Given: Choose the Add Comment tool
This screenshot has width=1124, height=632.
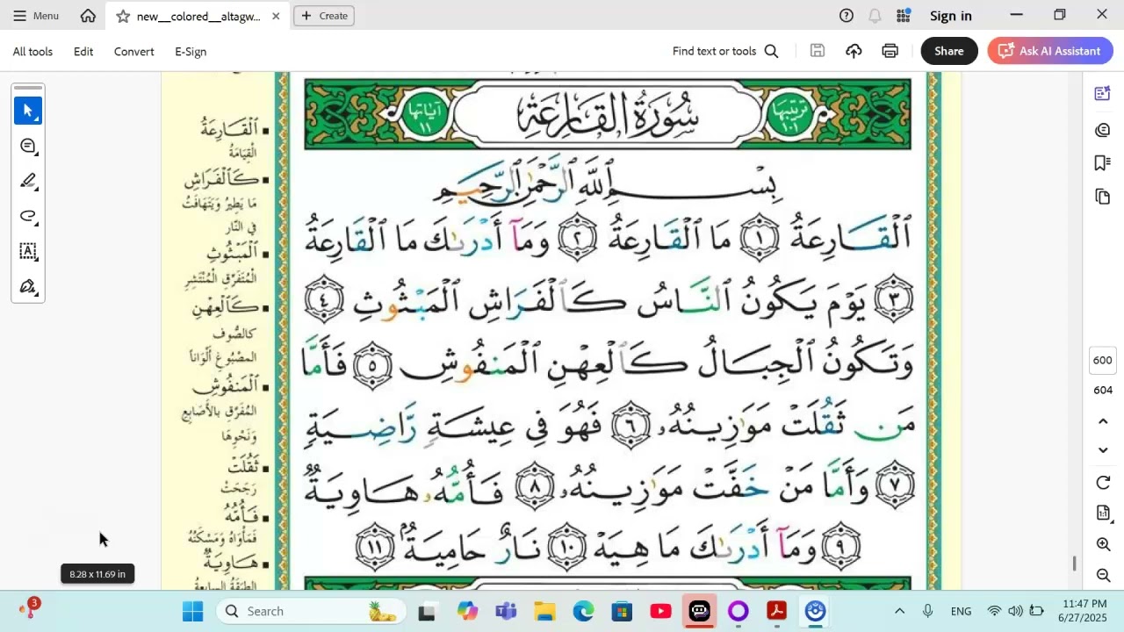Looking at the screenshot, I should (x=28, y=146).
